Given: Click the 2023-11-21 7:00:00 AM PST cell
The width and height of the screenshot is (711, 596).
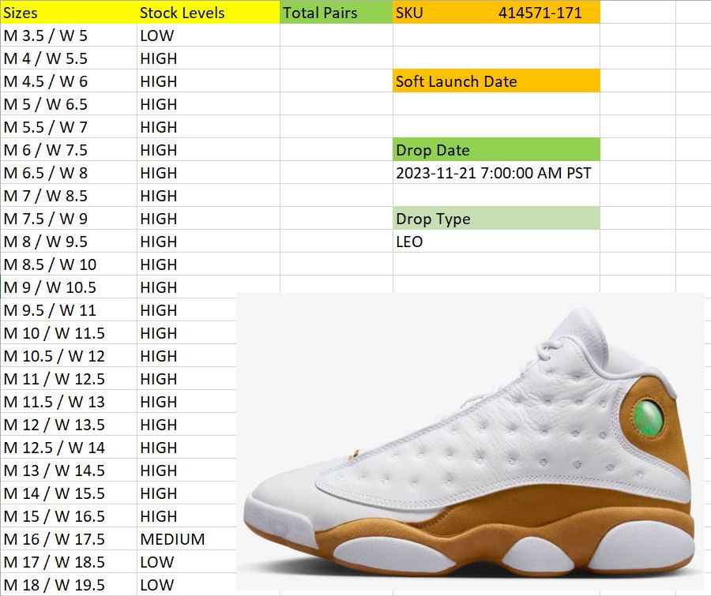Looking at the screenshot, I should [x=496, y=173].
